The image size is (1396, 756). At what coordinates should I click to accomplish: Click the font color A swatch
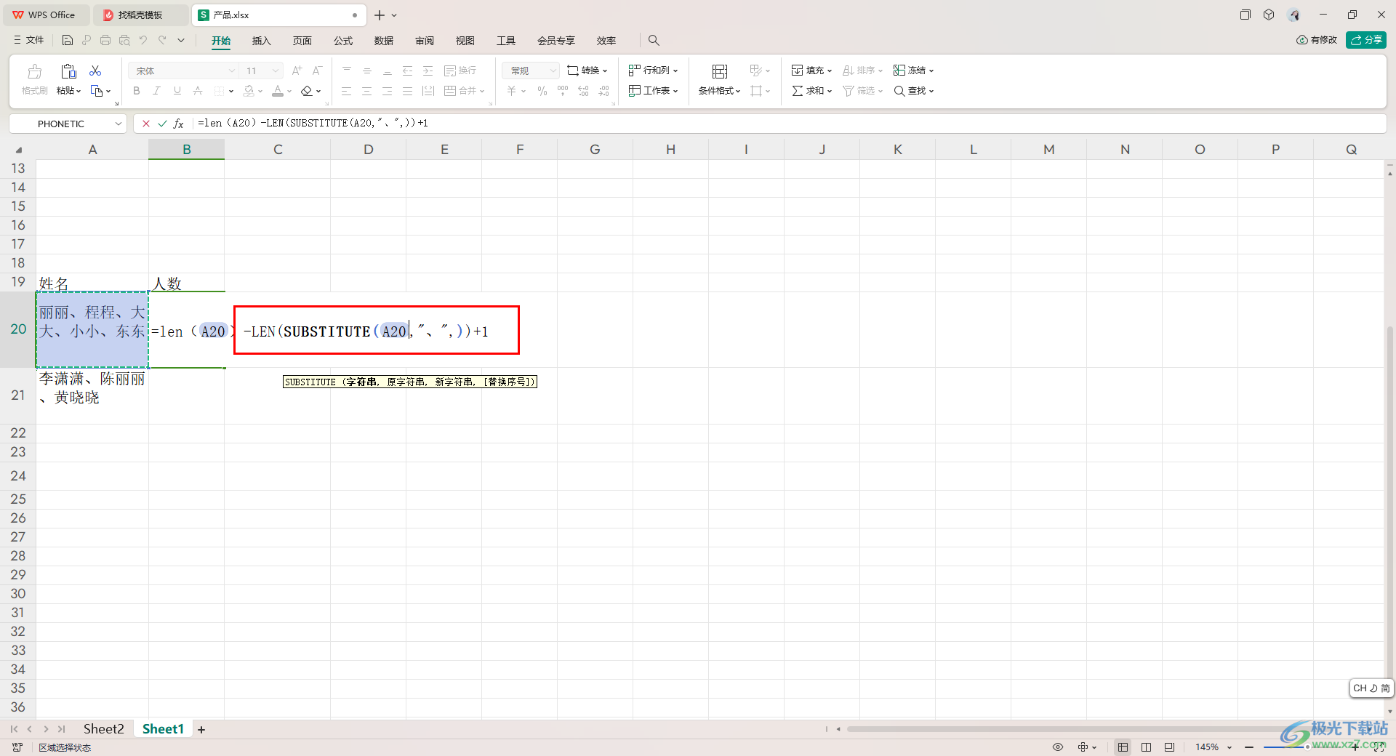278,91
